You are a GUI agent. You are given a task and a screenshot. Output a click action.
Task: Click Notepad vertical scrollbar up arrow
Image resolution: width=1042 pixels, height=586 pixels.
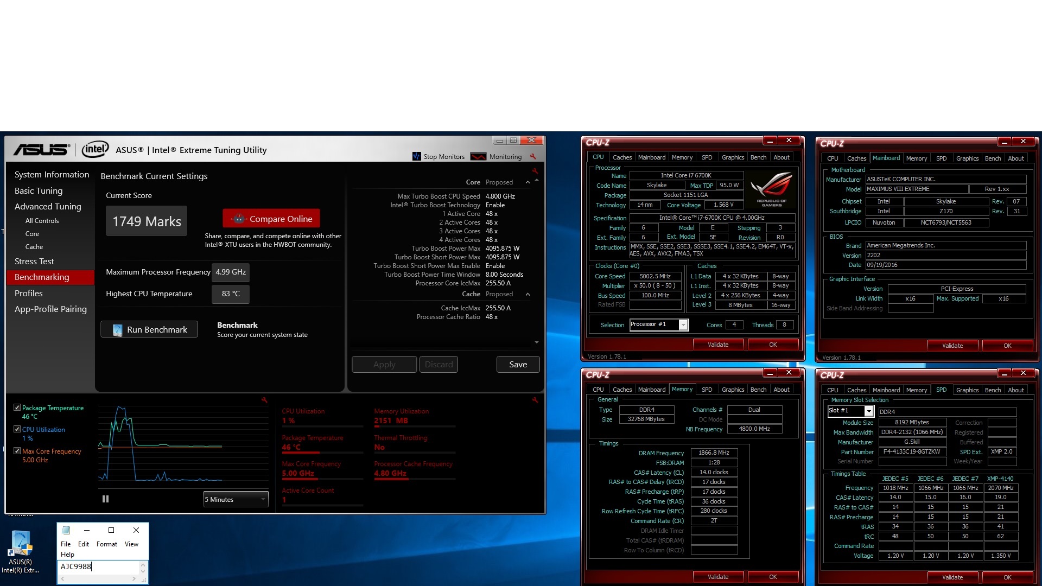pyautogui.click(x=143, y=565)
